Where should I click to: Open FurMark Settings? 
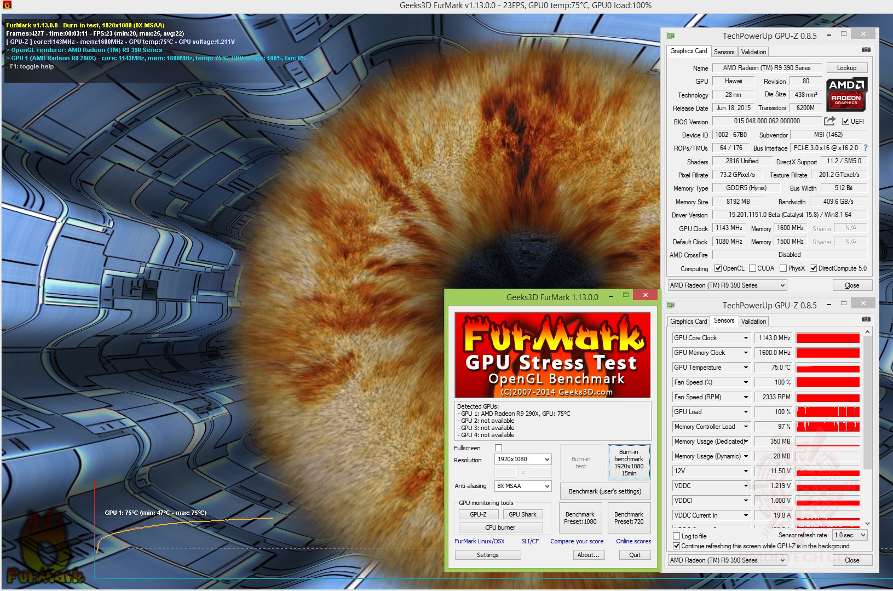(488, 555)
